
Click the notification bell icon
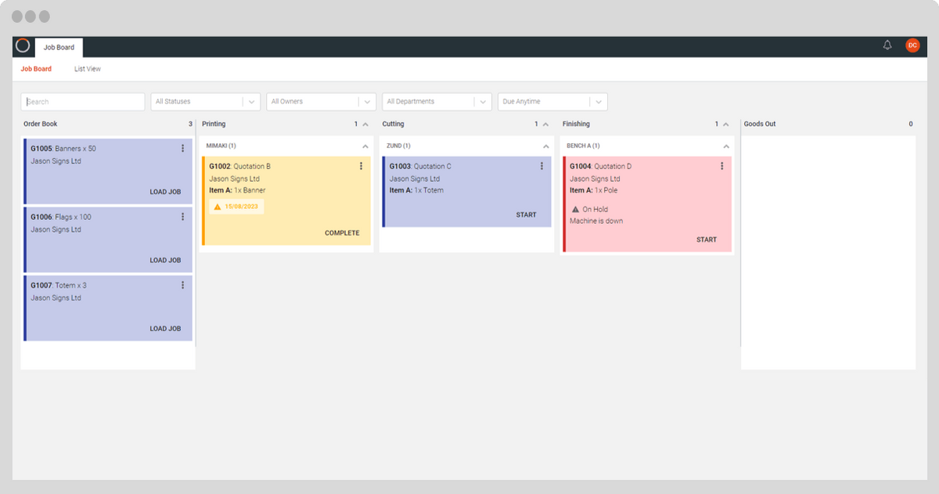(x=887, y=45)
